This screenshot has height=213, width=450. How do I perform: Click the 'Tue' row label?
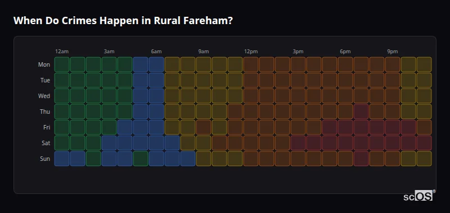[x=45, y=80]
